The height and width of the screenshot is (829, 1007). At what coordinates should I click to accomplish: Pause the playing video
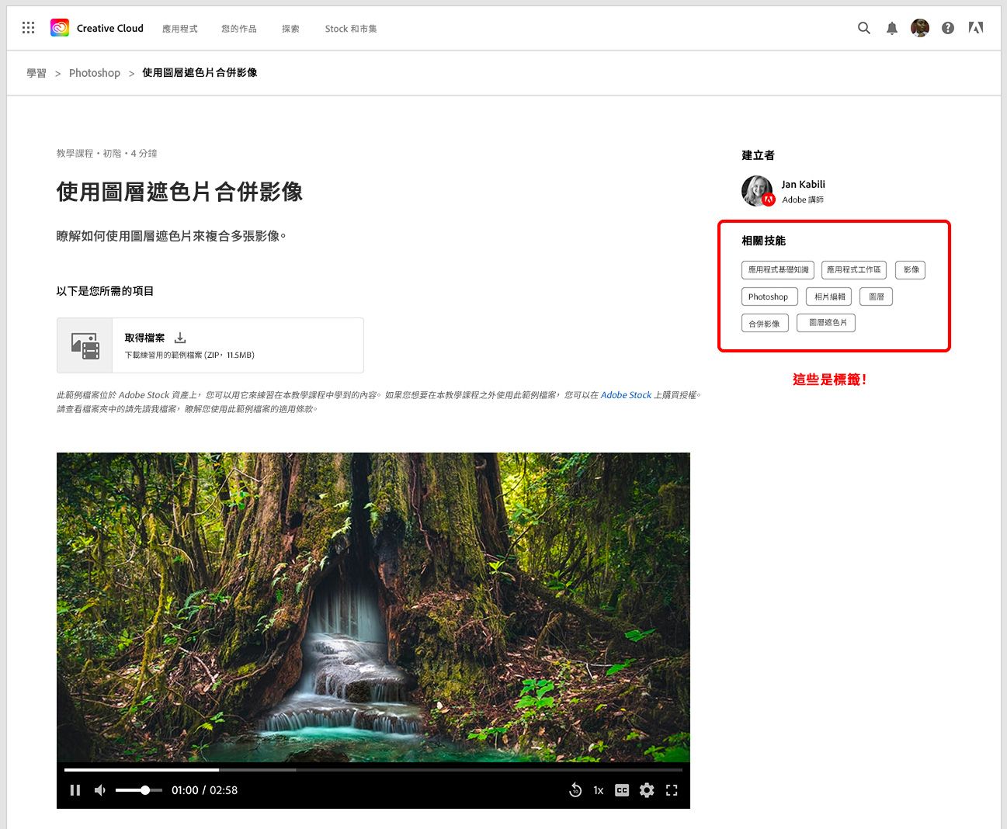click(x=75, y=789)
